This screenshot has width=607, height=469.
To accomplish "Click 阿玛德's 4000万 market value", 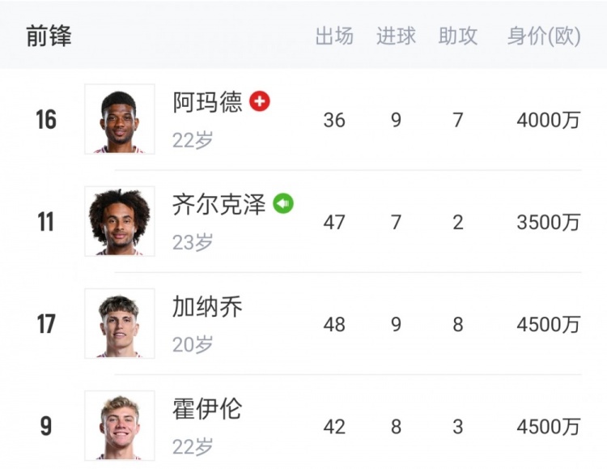I will pyautogui.click(x=549, y=120).
